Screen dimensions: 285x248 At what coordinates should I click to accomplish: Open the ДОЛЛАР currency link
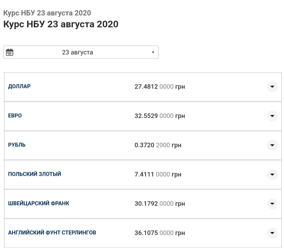tap(19, 86)
